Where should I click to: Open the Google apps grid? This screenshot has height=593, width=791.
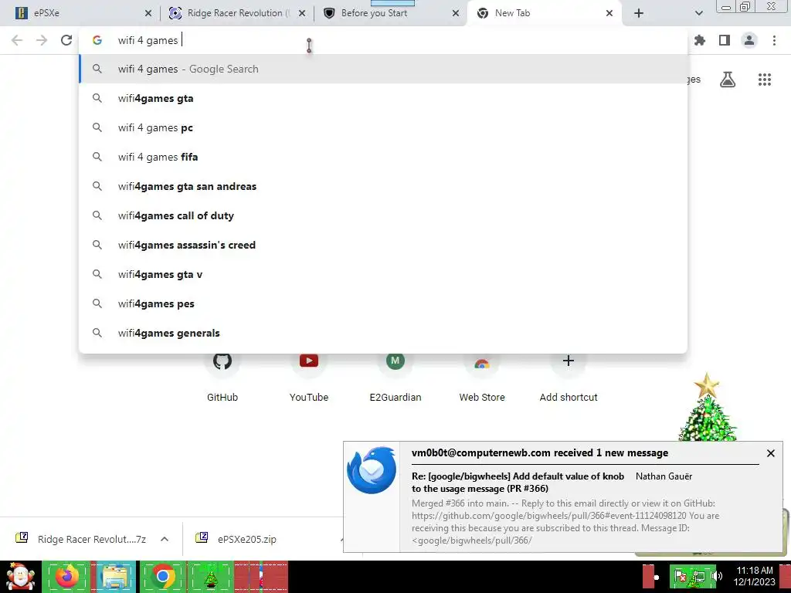coord(765,80)
